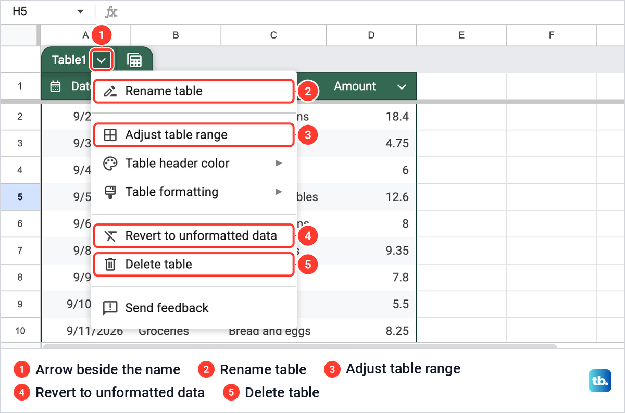This screenshot has height=413, width=625.
Task: Click the cell with amount 4.75
Action: [371, 143]
